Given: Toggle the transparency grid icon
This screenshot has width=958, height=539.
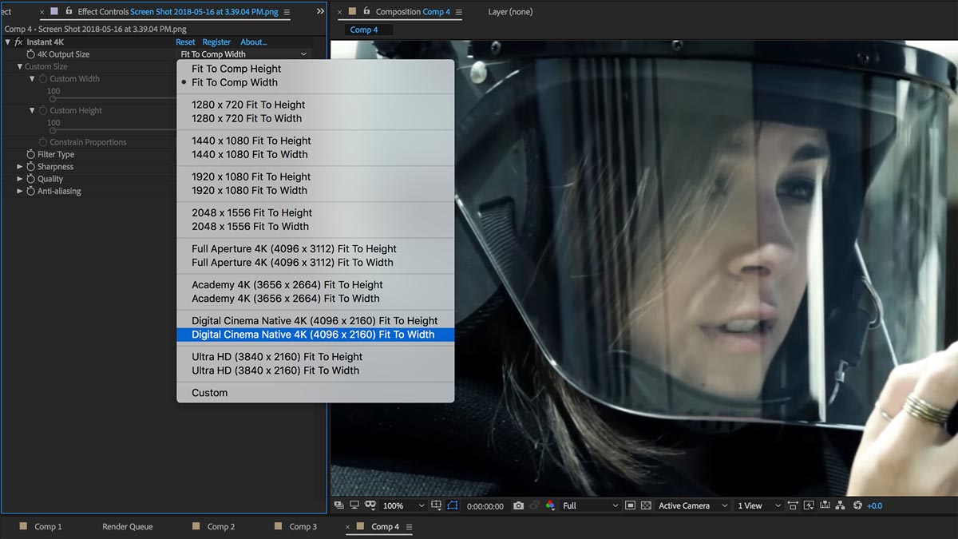Looking at the screenshot, I should point(646,505).
